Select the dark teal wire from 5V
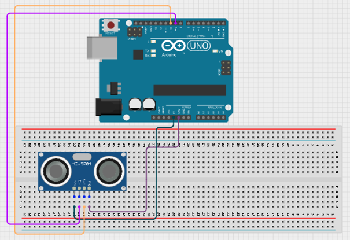 [x=156, y=173]
